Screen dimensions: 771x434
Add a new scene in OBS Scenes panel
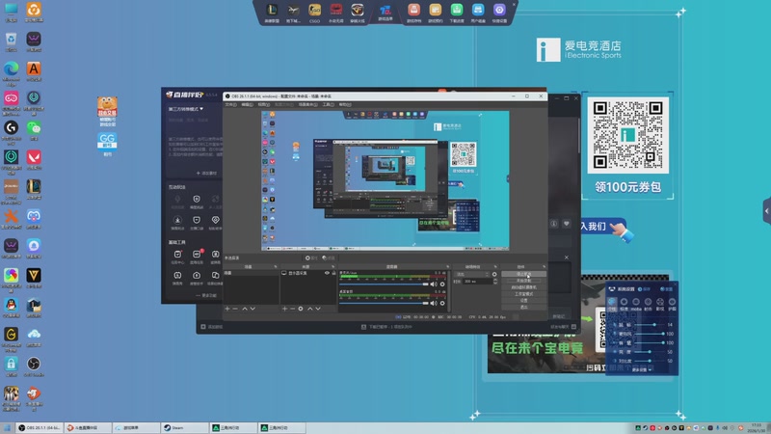pos(227,309)
